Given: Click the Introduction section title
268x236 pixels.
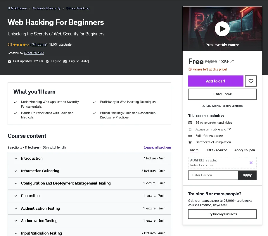Looking at the screenshot, I should pos(32,159).
